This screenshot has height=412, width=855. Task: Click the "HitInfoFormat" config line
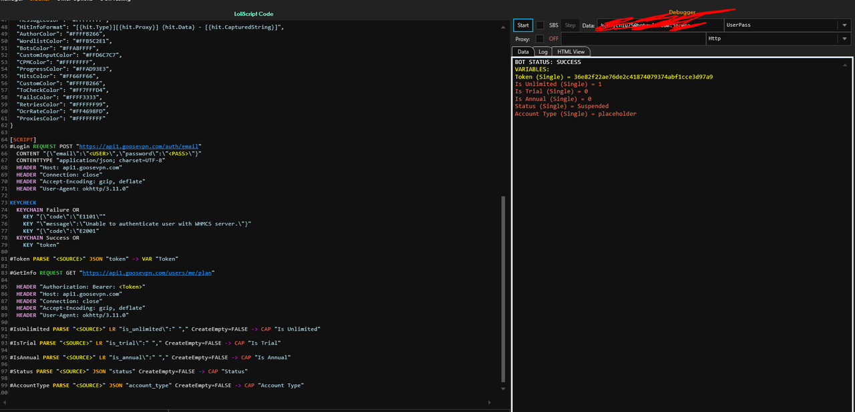150,27
